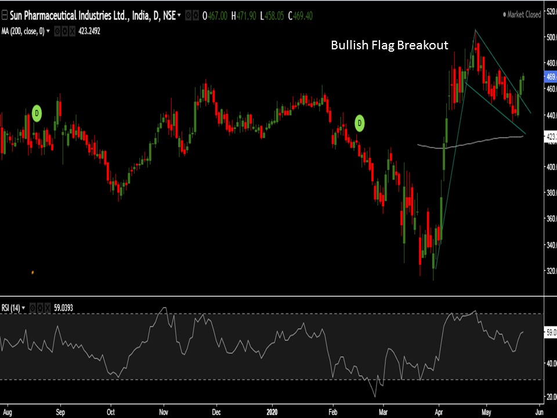
Task: Click the RSI value 59.0393
Action: (x=63, y=308)
